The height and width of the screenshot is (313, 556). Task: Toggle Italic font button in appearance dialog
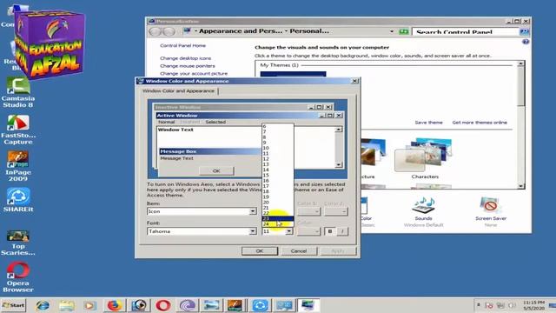pyautogui.click(x=342, y=231)
